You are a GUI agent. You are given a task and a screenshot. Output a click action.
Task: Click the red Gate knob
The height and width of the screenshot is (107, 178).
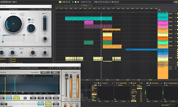(33, 53)
